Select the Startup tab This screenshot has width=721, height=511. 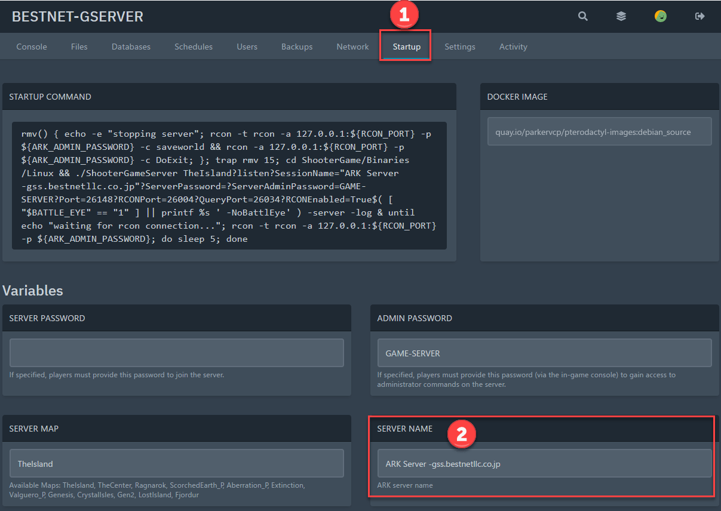point(406,47)
